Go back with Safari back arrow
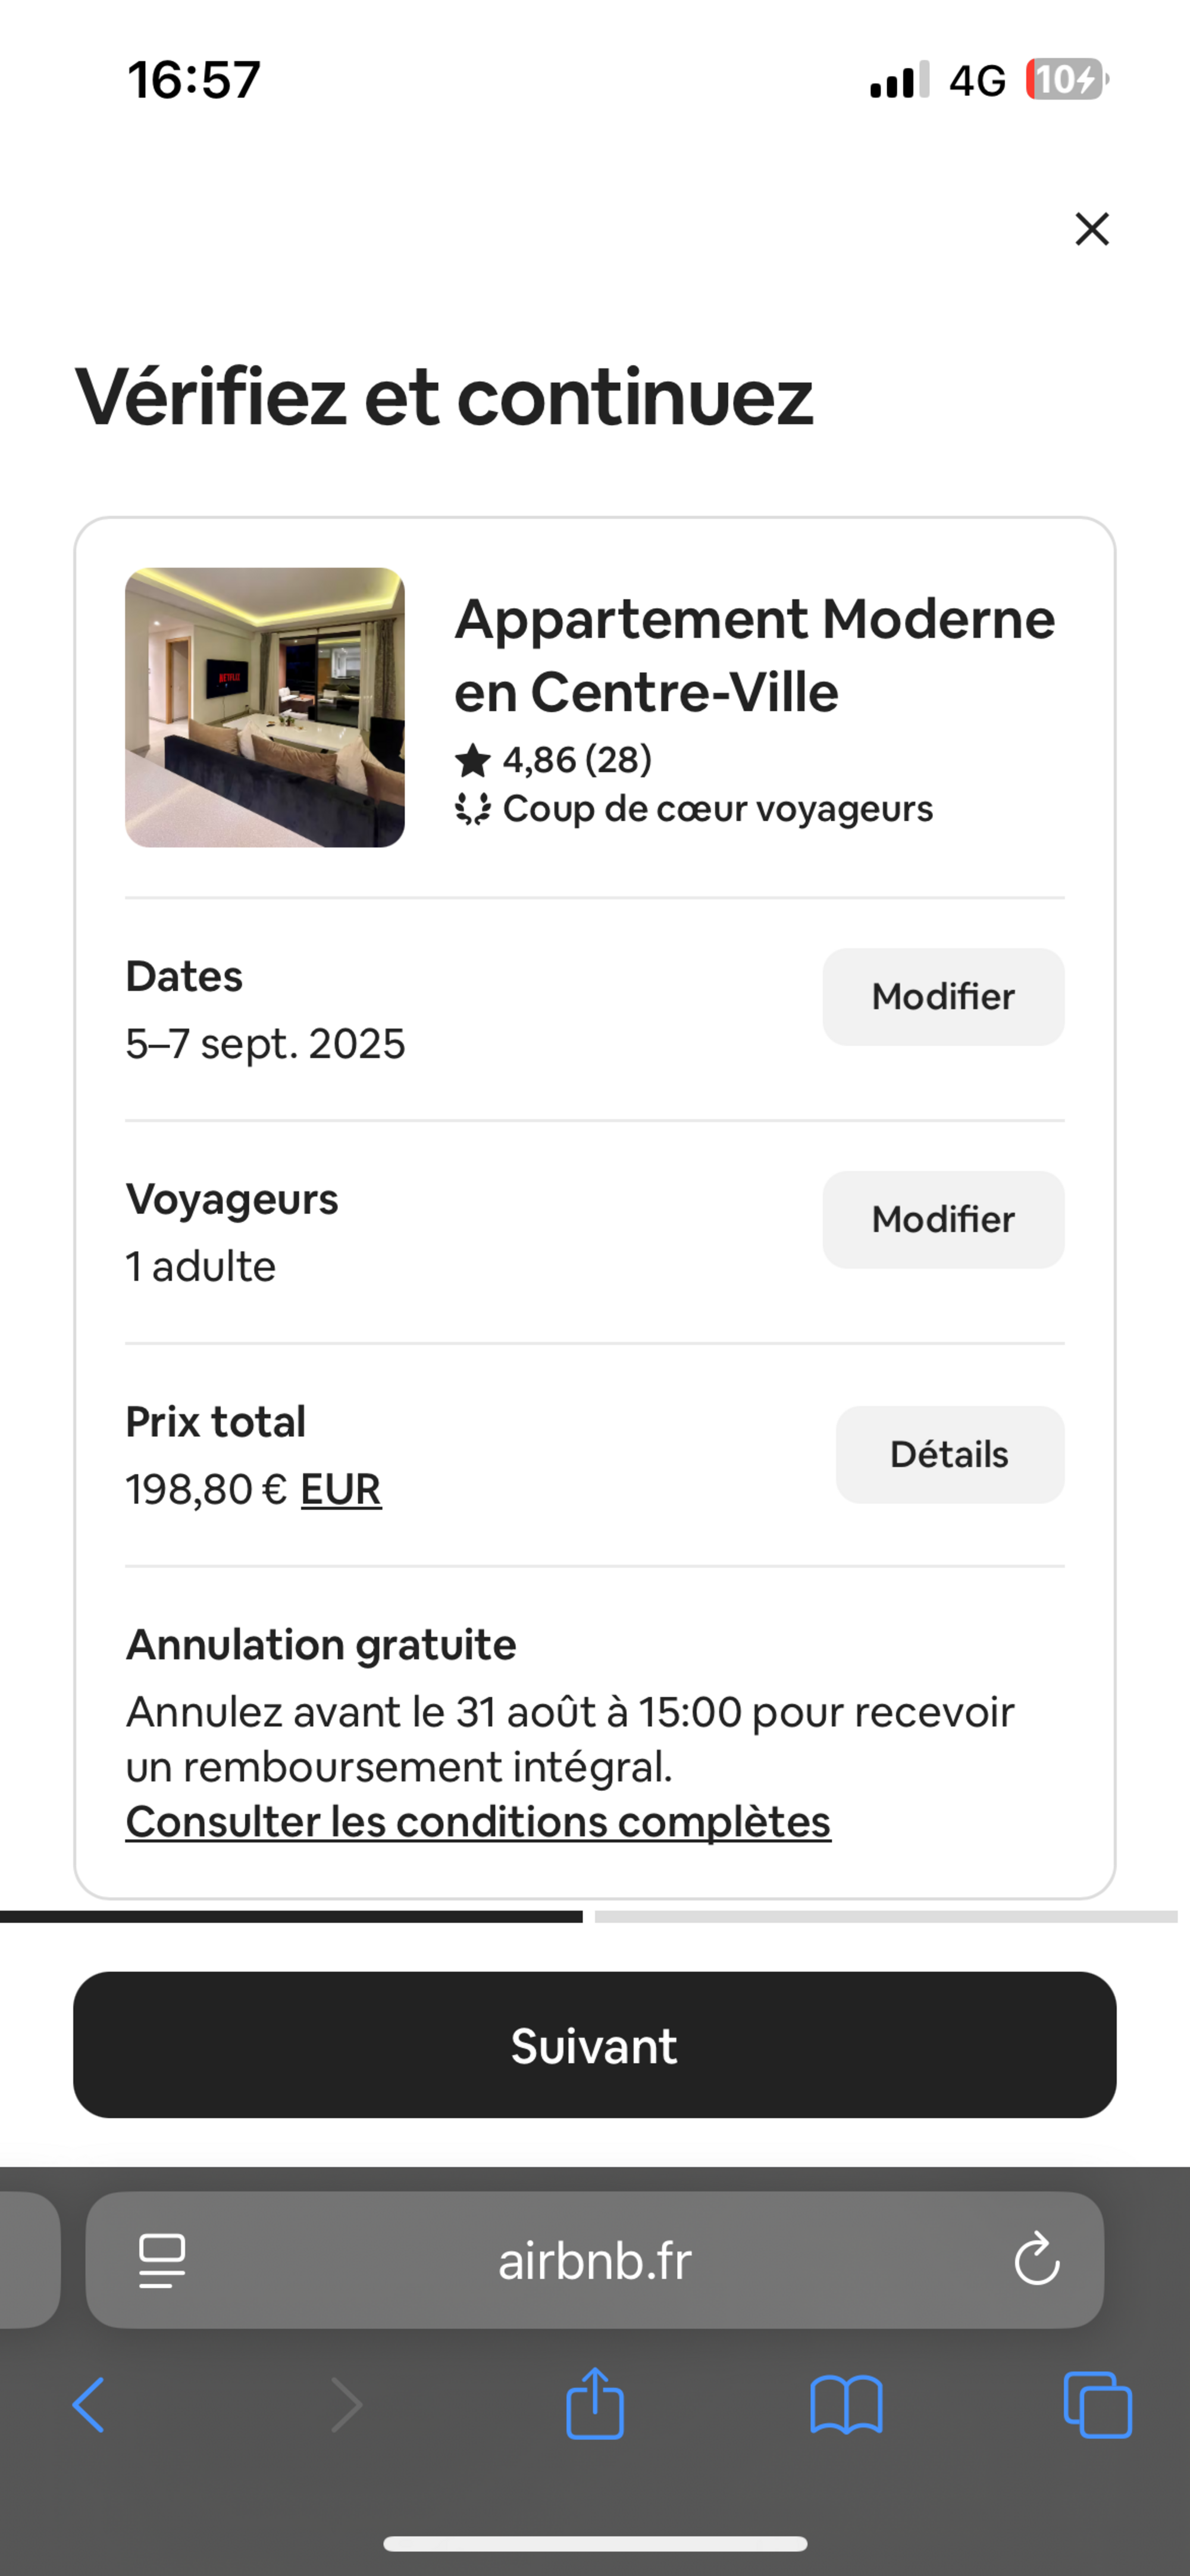Image resolution: width=1190 pixels, height=2576 pixels. tap(88, 2405)
